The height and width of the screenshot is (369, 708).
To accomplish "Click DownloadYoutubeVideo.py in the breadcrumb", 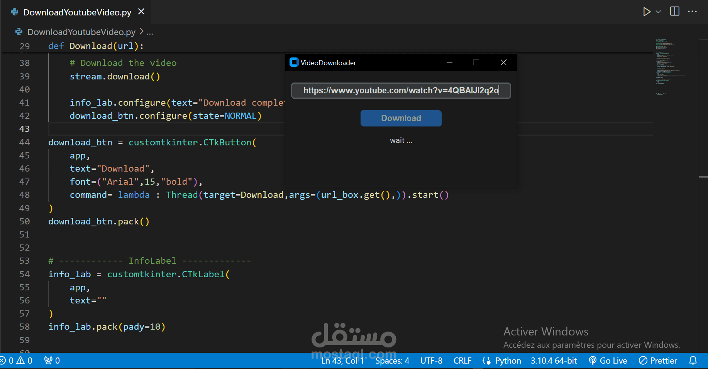I will tap(81, 32).
